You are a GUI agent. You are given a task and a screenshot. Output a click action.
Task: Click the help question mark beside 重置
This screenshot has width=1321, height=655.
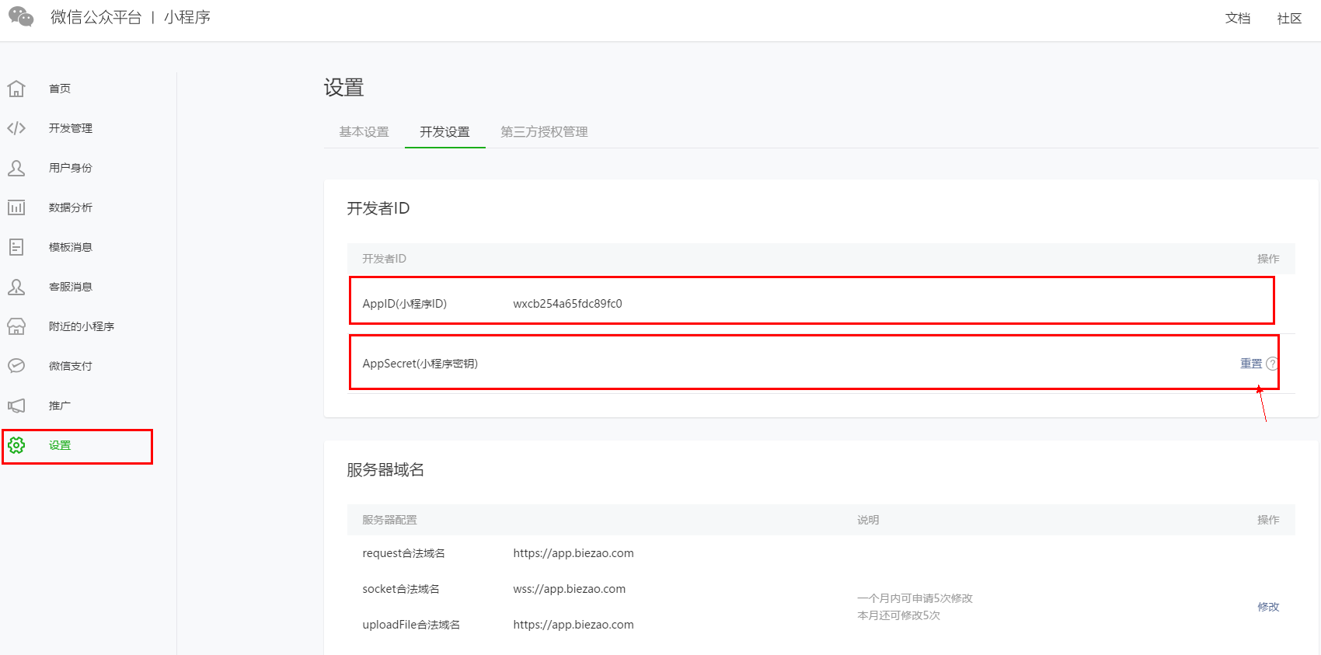tap(1271, 364)
